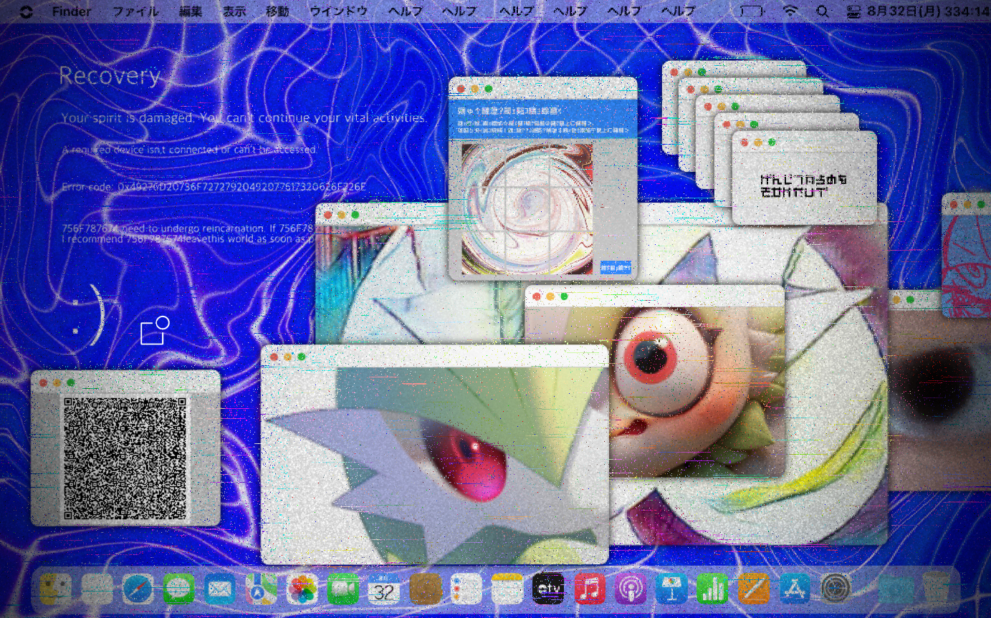Open the ウインドウ menu

coord(338,11)
